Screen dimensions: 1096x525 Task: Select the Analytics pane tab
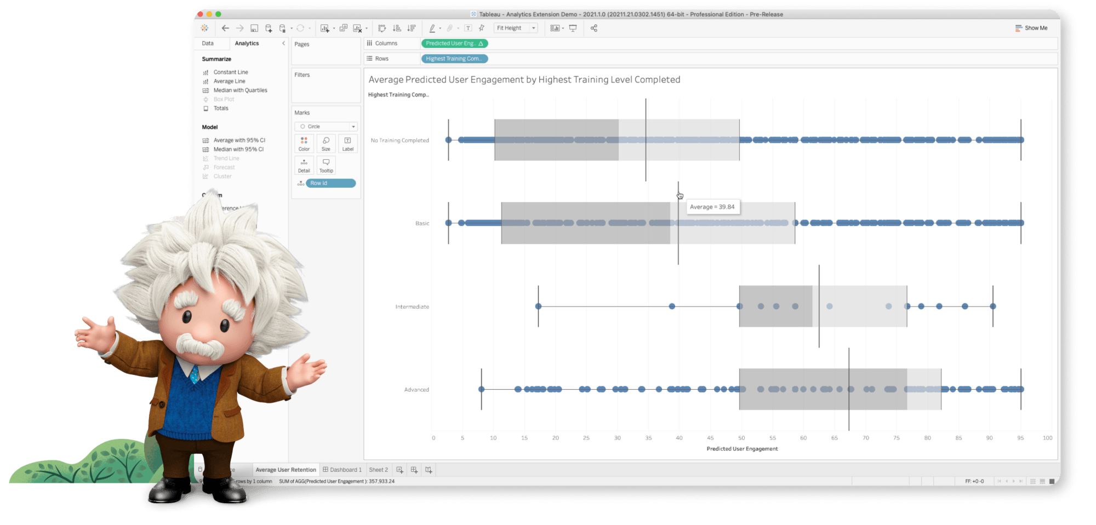[247, 43]
